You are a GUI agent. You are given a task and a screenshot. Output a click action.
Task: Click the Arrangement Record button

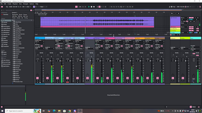[94, 7]
